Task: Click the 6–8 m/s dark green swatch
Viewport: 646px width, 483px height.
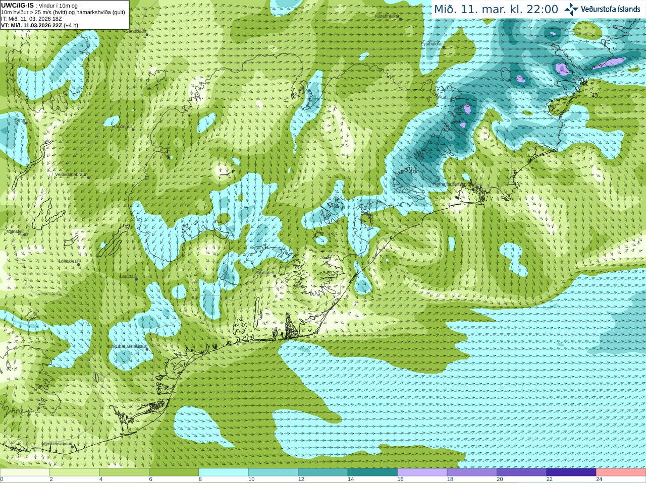Action: click(174, 472)
